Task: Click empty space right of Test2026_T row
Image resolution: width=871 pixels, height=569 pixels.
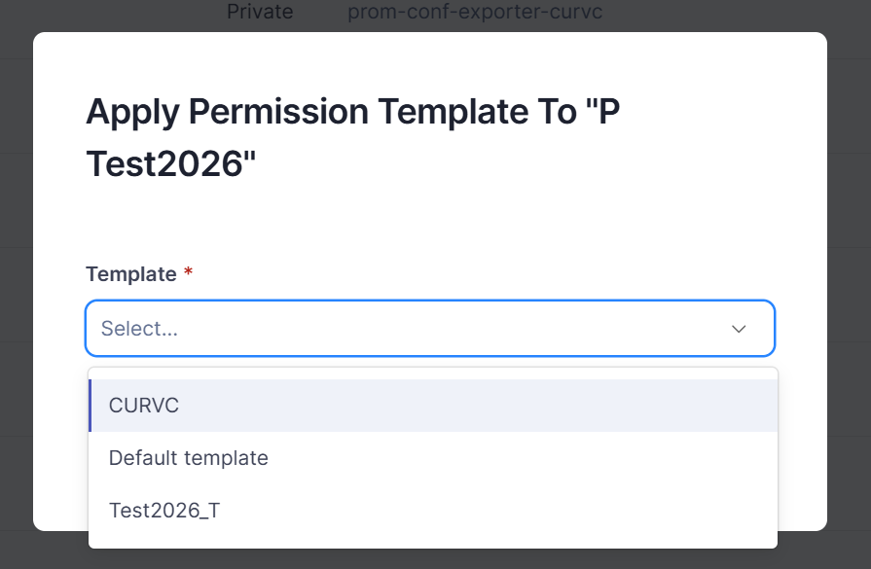Action: click(499, 511)
